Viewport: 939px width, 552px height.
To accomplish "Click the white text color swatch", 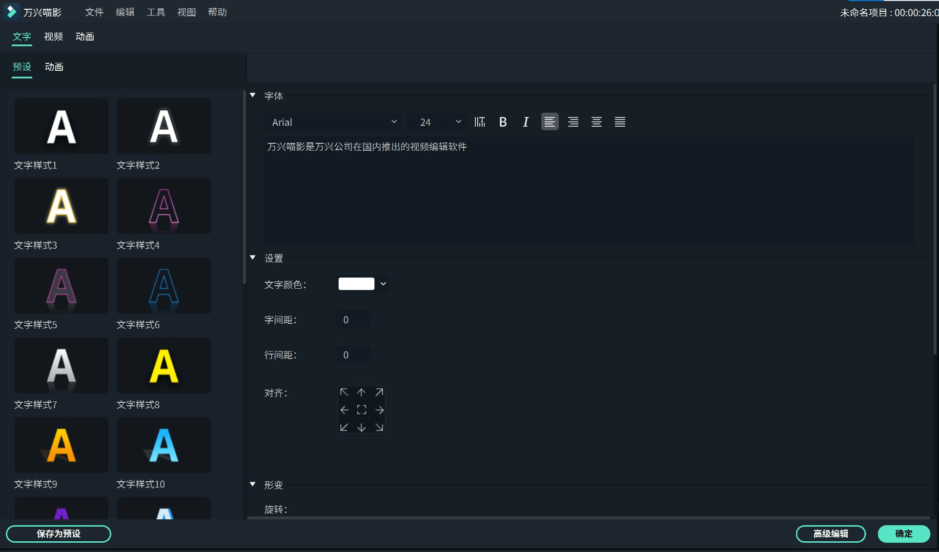I will 356,284.
